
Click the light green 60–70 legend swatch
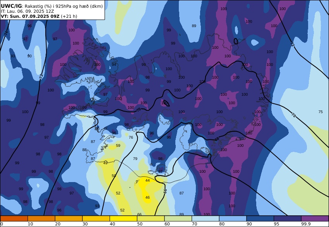pos(178,218)
